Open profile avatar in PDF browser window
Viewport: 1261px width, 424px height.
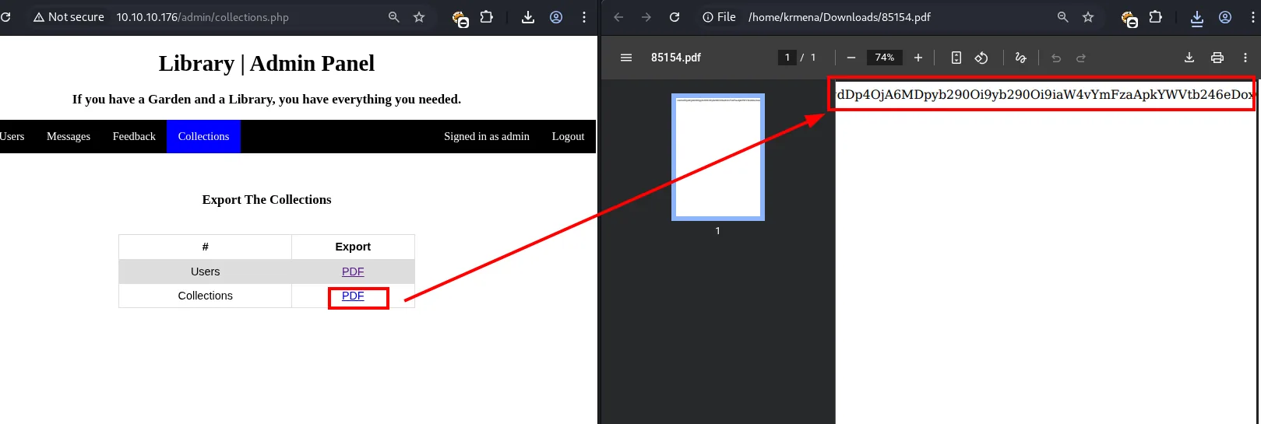tap(1225, 17)
